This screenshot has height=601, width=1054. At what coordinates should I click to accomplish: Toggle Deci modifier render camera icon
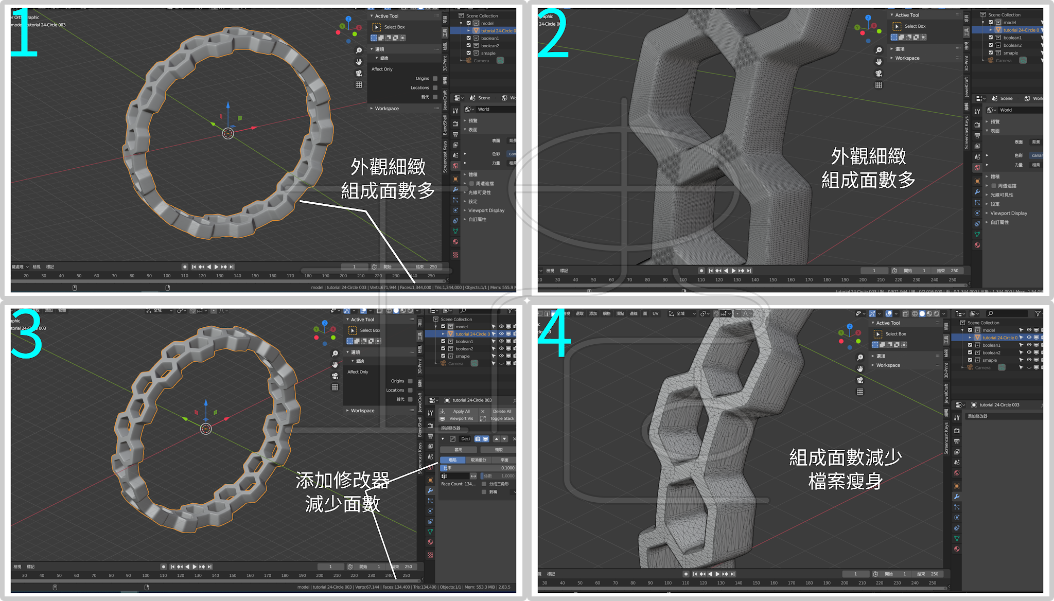(x=478, y=439)
